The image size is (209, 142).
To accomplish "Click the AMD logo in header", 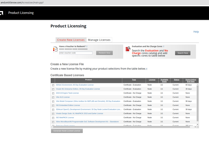I will coord(2,13).
